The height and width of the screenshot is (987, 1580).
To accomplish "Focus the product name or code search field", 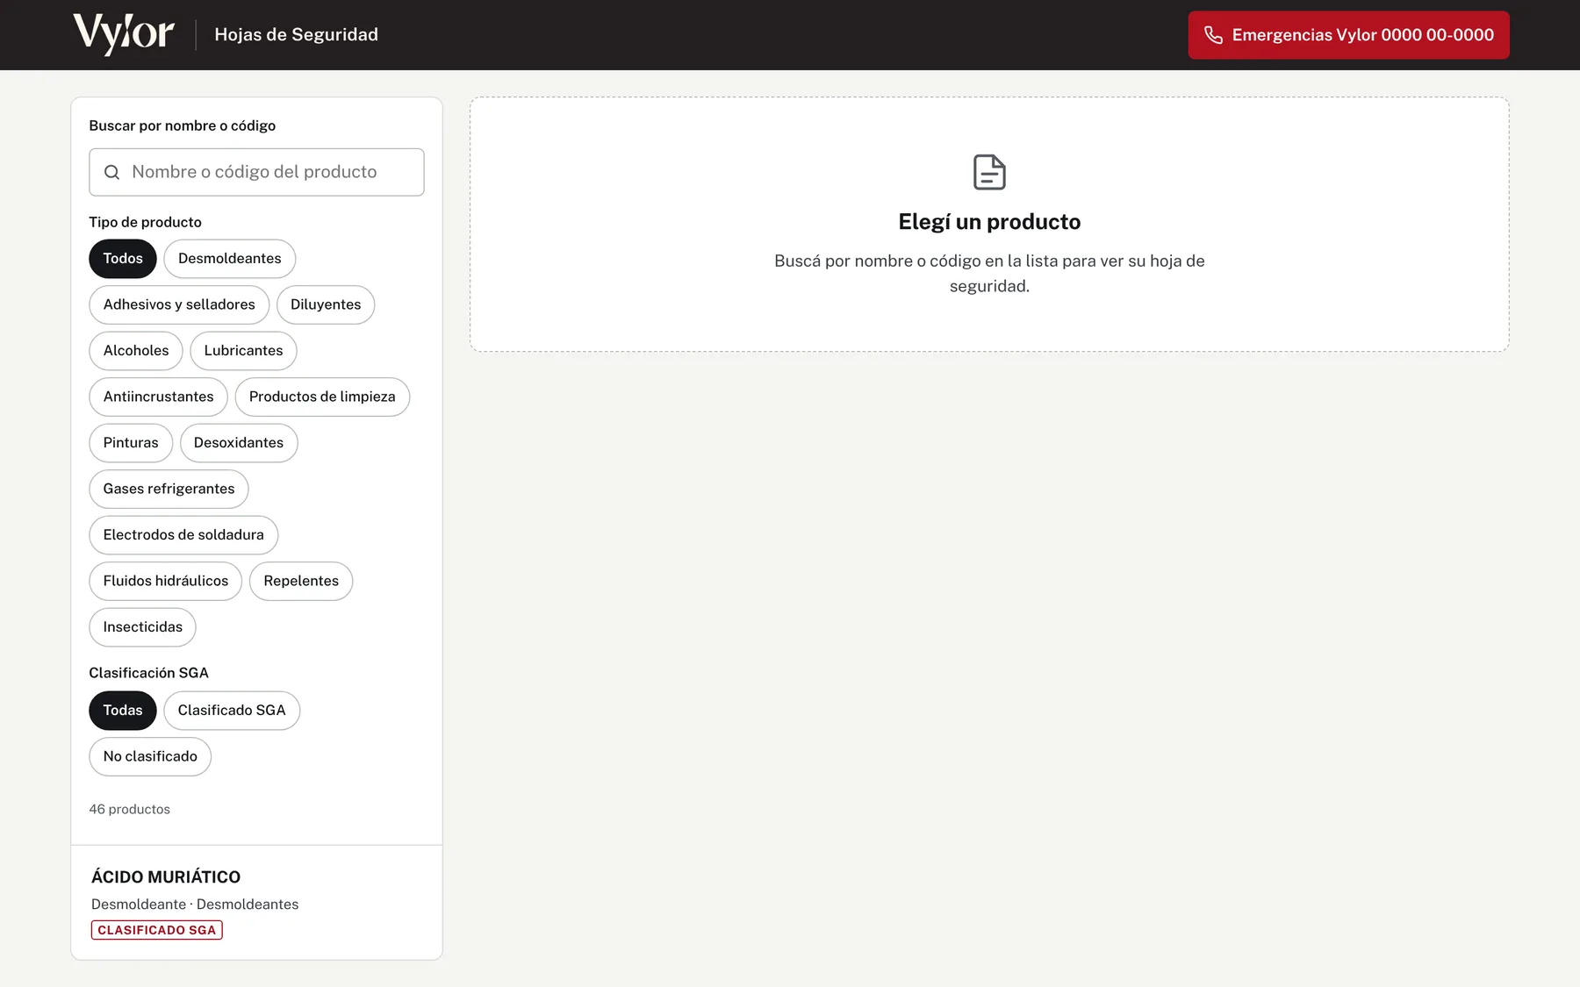I will 256,172.
